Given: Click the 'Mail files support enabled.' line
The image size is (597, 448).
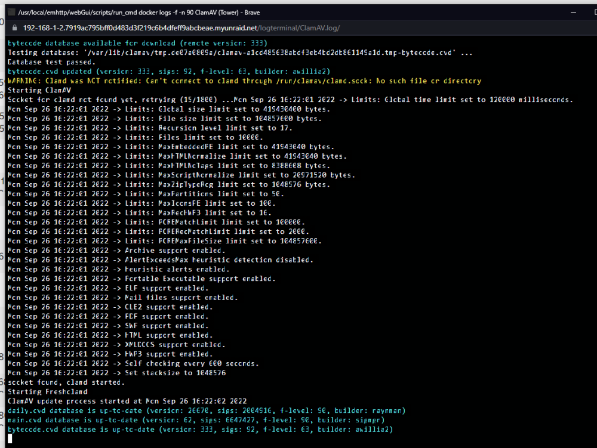Looking at the screenshot, I should (122, 298).
